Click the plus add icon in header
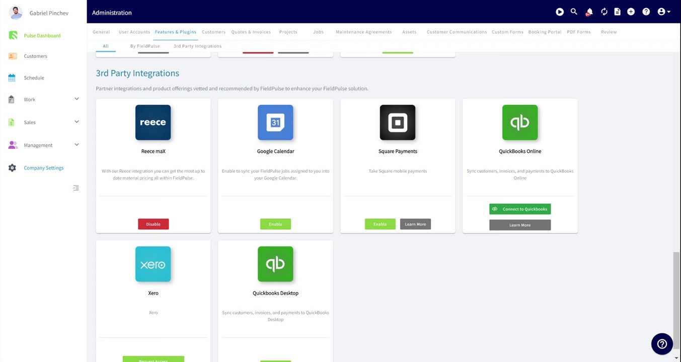The image size is (681, 362). (x=631, y=12)
